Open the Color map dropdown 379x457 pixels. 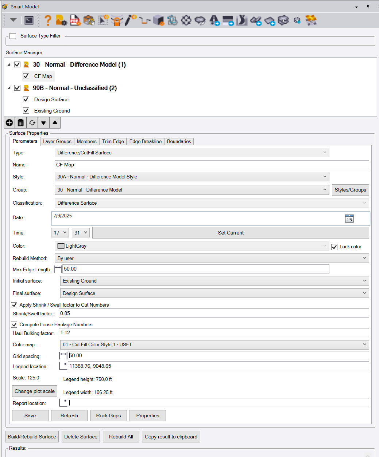tap(214, 344)
